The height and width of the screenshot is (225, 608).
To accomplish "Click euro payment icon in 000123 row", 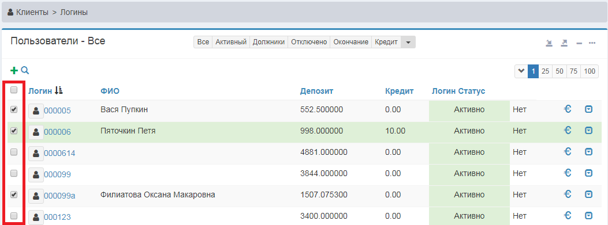I will 568,215.
